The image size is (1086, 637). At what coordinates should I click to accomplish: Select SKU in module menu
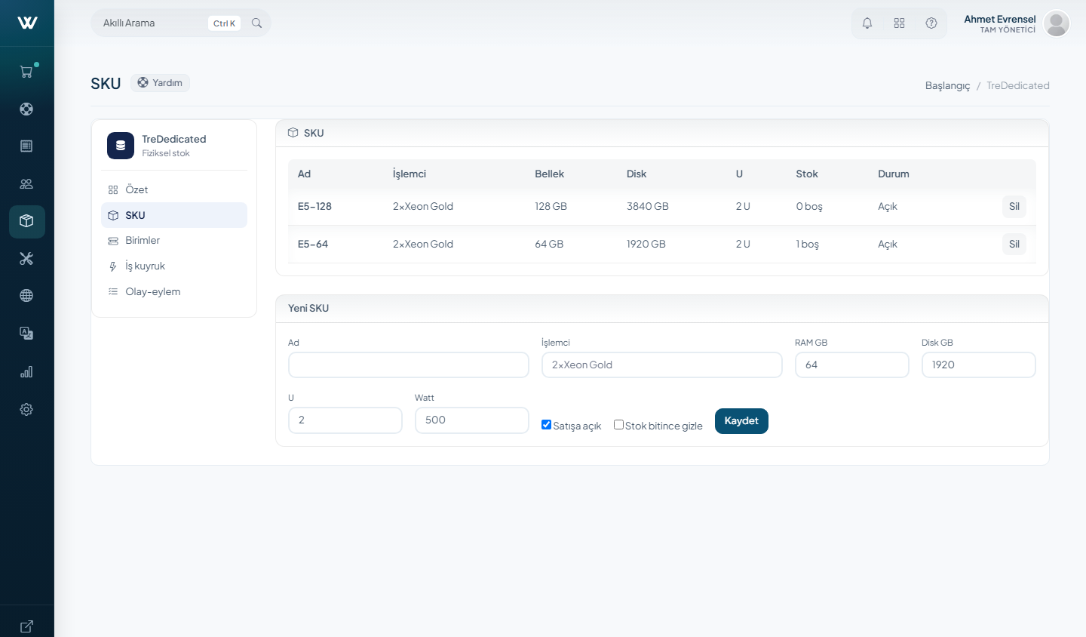click(174, 215)
